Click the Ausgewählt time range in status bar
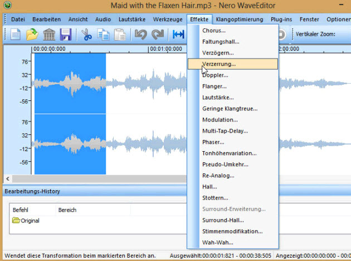The image size is (351, 261). point(221,255)
